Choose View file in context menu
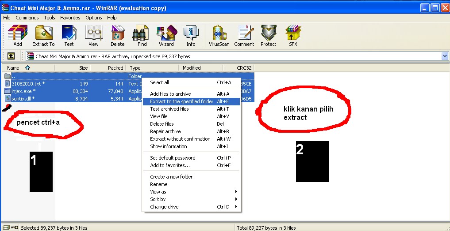Screen dimensions: 450x231 click(x=191, y=116)
